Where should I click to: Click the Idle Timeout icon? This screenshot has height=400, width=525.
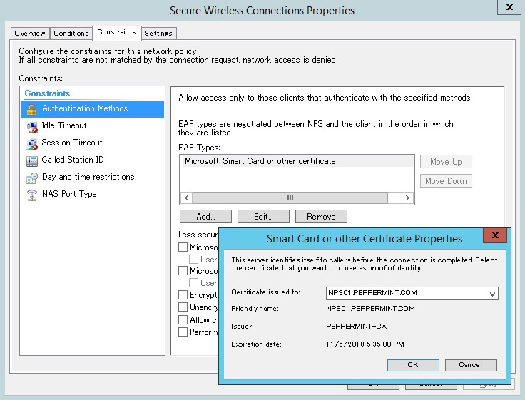[31, 126]
